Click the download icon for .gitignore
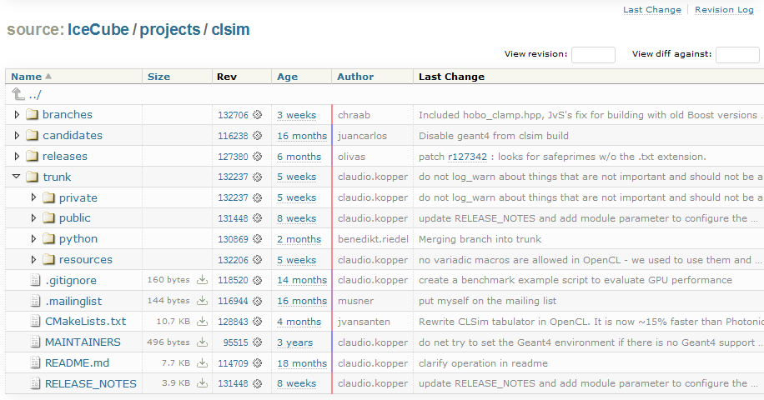 [201, 280]
